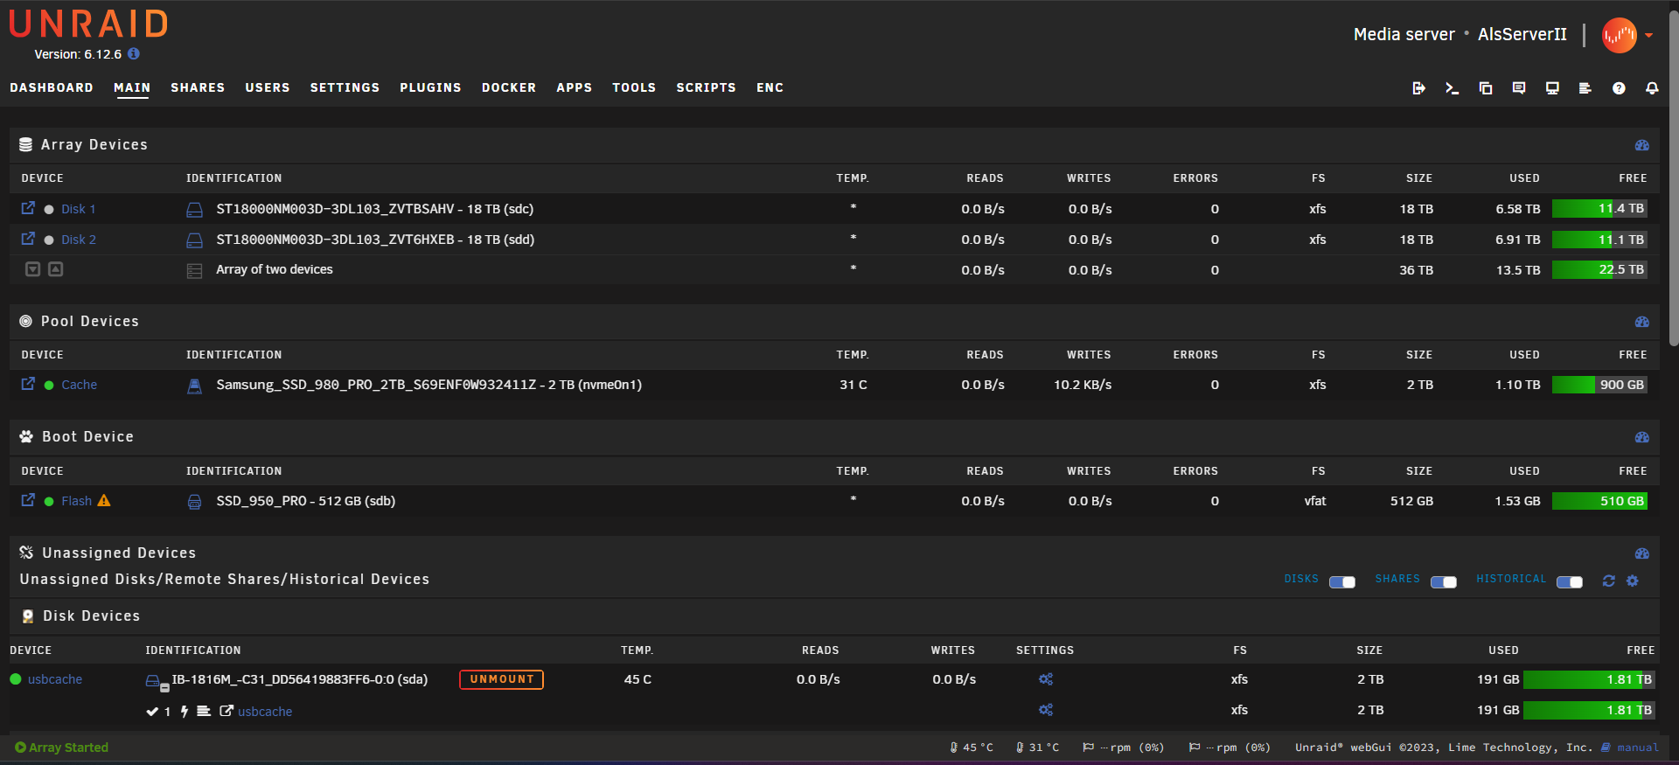Click the monitor info icon
The width and height of the screenshot is (1679, 765).
click(x=1552, y=88)
